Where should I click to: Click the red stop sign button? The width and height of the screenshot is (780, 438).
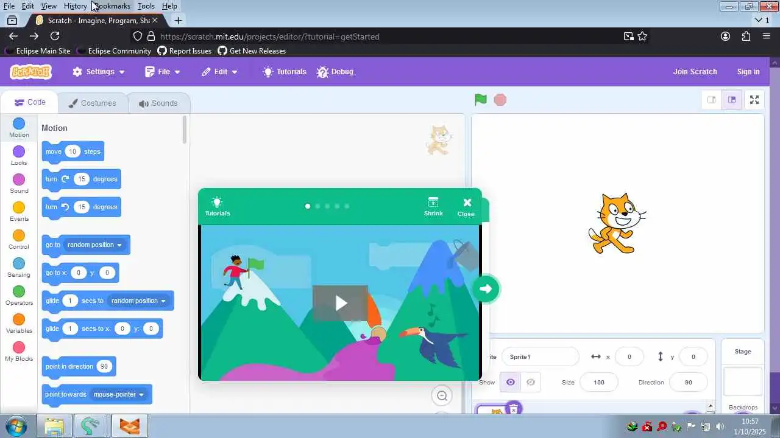[x=500, y=100]
